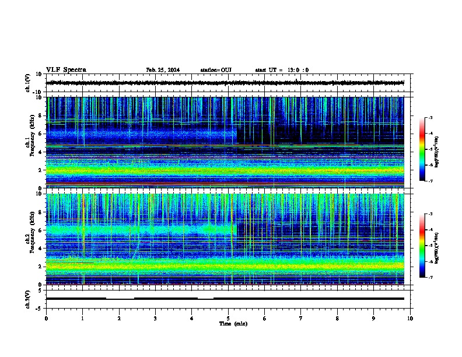Screen dimensions: 462x357
Task: Click ch.2 color bar label 'log(PSD)(V²/Hz)'
Action: coord(437,248)
